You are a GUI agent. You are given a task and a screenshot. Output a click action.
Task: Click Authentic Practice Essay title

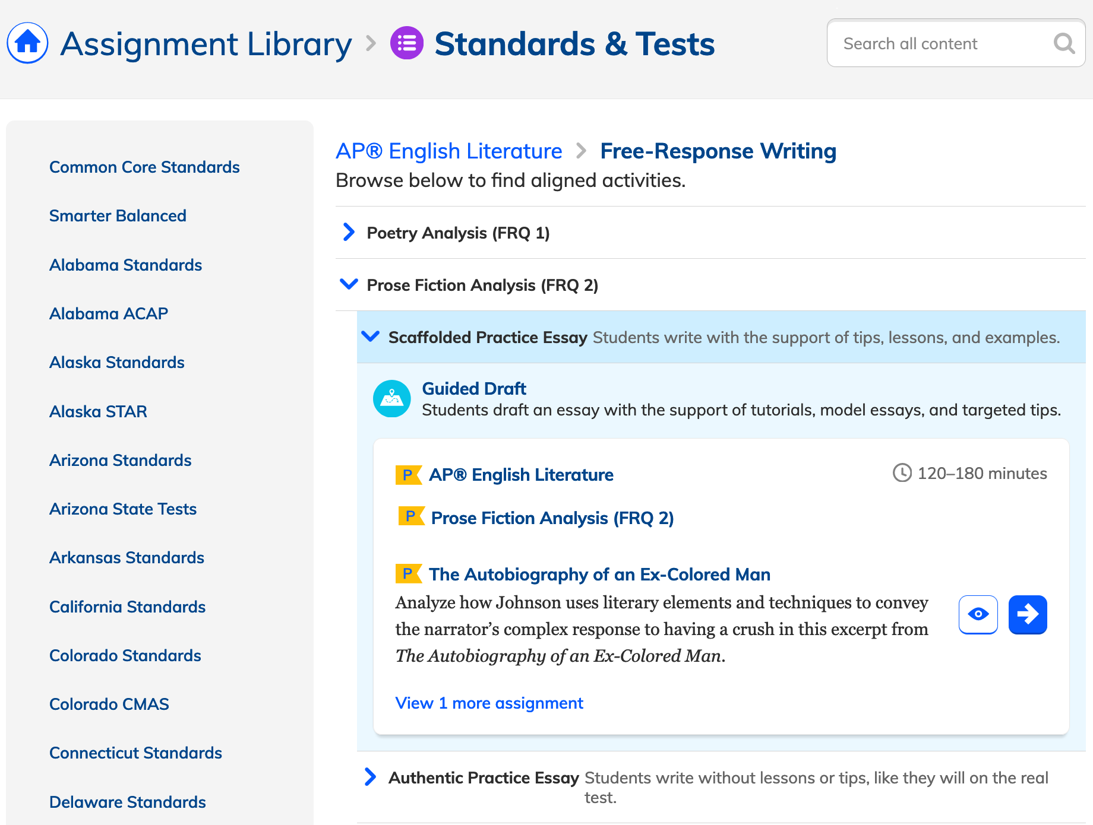click(x=484, y=778)
